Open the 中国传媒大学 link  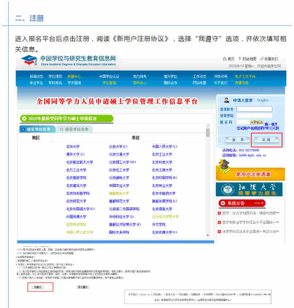[76, 217]
